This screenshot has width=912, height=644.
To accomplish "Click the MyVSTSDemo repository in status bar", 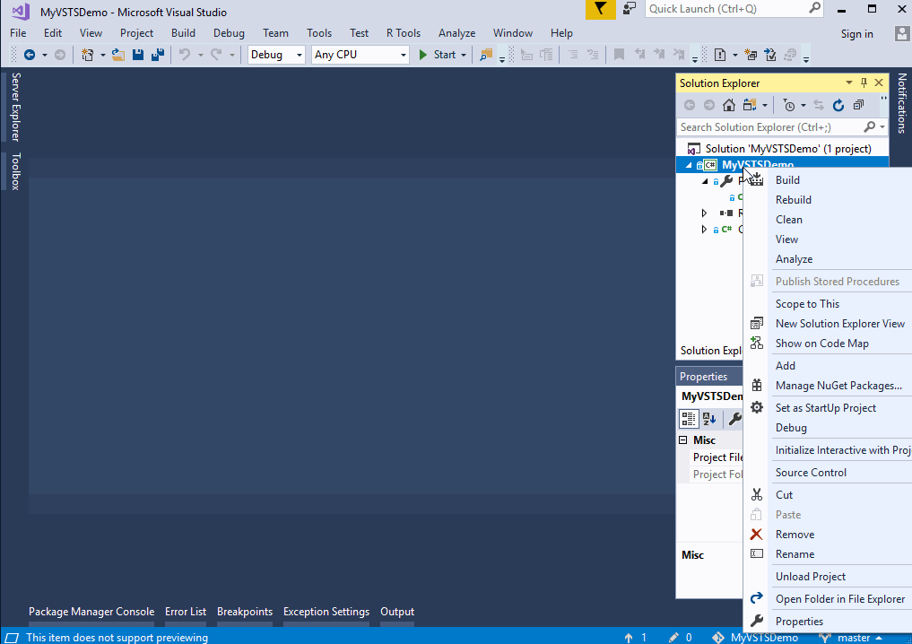I will tap(755, 638).
